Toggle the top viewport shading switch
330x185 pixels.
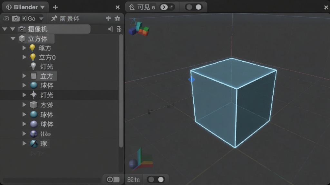click(194, 7)
